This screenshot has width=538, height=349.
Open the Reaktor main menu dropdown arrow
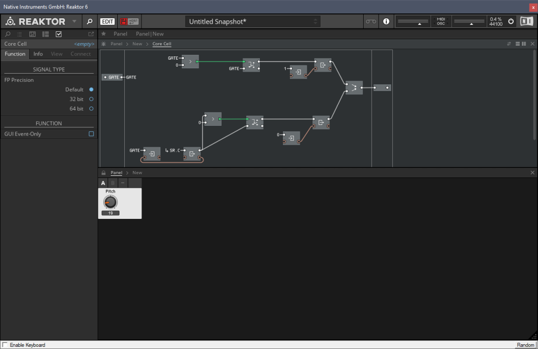pyautogui.click(x=74, y=22)
